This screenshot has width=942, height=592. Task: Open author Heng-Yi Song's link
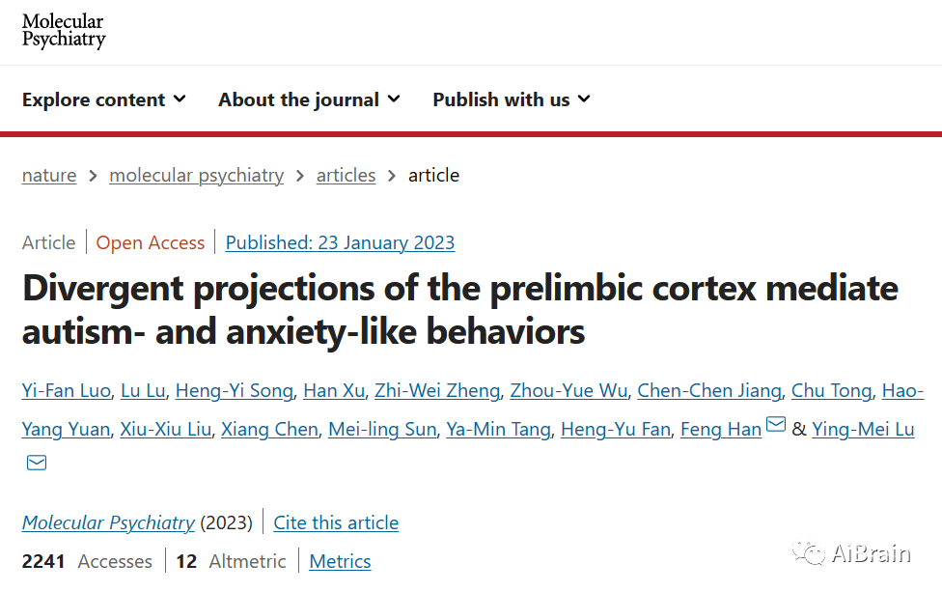point(235,391)
